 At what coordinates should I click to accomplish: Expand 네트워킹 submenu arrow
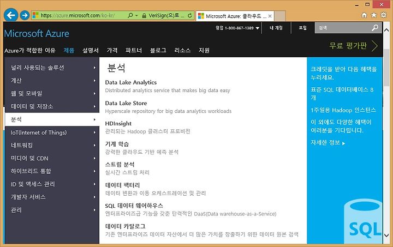click(94, 145)
